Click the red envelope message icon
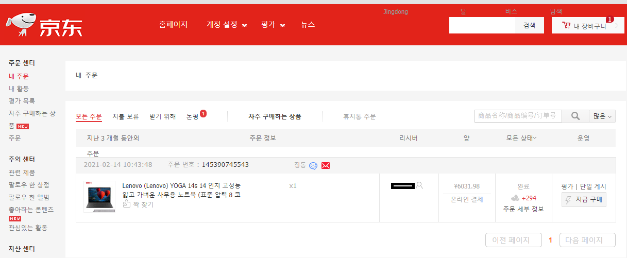 pos(326,165)
